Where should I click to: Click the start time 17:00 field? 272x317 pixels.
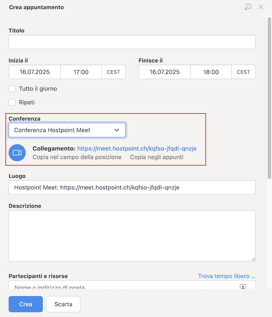coord(81,72)
